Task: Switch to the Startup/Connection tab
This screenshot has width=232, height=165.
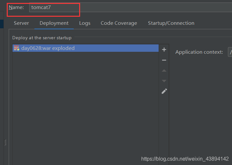Action: tap(171, 23)
